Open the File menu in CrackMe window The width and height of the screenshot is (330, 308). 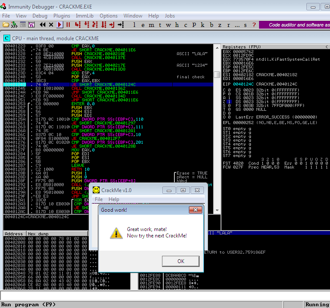click(99, 199)
